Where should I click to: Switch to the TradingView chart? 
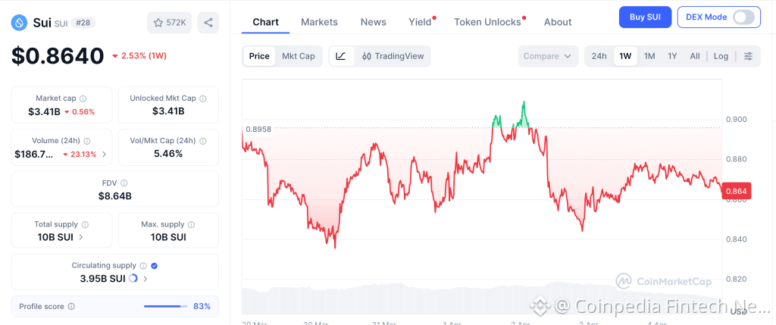[x=393, y=56]
